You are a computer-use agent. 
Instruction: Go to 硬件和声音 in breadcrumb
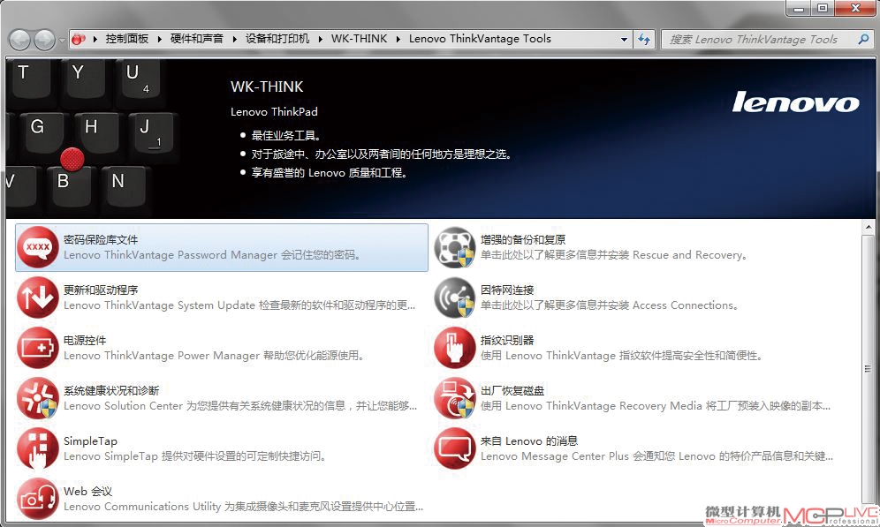tap(196, 39)
